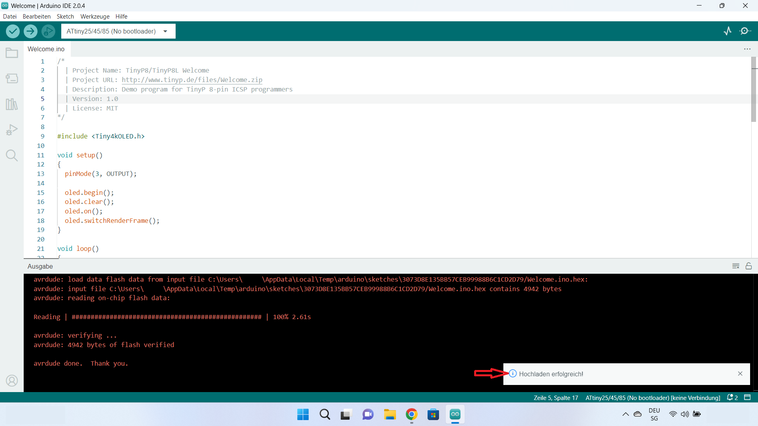The width and height of the screenshot is (758, 426).
Task: Open the Boards Manager sidebar icon
Action: pyautogui.click(x=12, y=78)
